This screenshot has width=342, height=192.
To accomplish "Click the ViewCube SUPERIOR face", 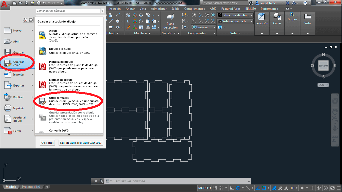I will pyautogui.click(x=323, y=65).
